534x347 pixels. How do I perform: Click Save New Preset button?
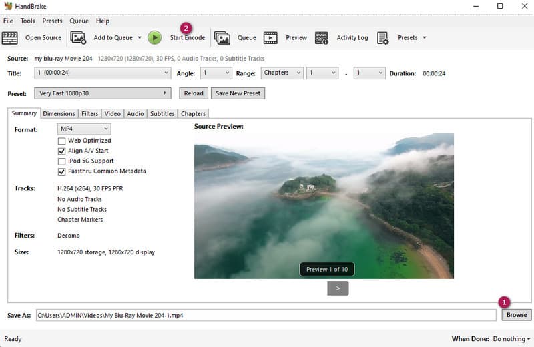pos(238,93)
